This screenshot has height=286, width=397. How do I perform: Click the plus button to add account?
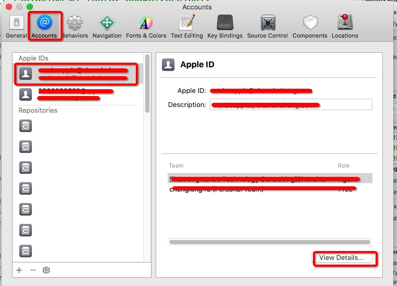19,270
